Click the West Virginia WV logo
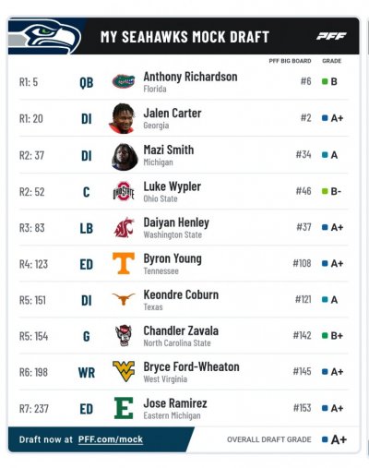The width and height of the screenshot is (369, 468). coord(124,371)
